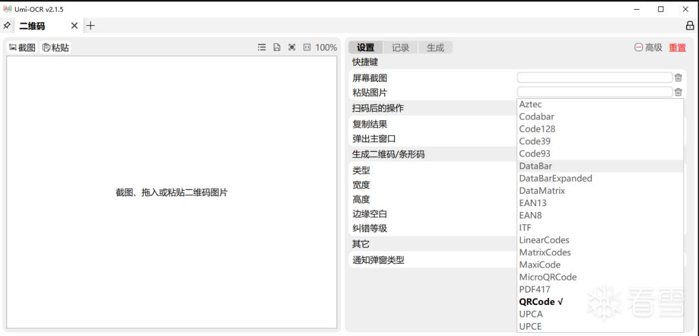This screenshot has height=336, width=699.
Task: Switch to the 生成 tab
Action: [x=436, y=47]
